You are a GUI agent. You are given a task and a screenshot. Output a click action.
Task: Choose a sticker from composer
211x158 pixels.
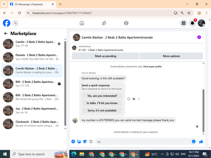click(85, 142)
